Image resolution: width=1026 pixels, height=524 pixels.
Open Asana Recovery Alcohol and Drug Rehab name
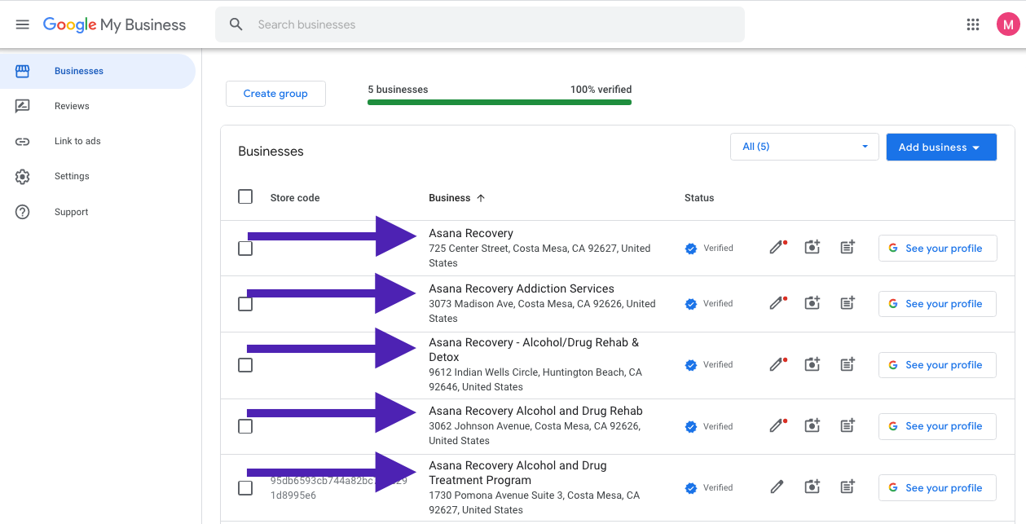click(x=535, y=411)
